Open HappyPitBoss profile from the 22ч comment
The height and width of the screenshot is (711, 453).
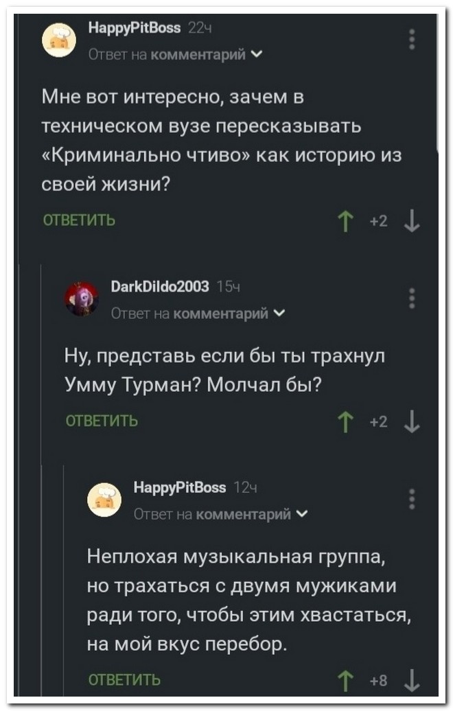(x=135, y=27)
